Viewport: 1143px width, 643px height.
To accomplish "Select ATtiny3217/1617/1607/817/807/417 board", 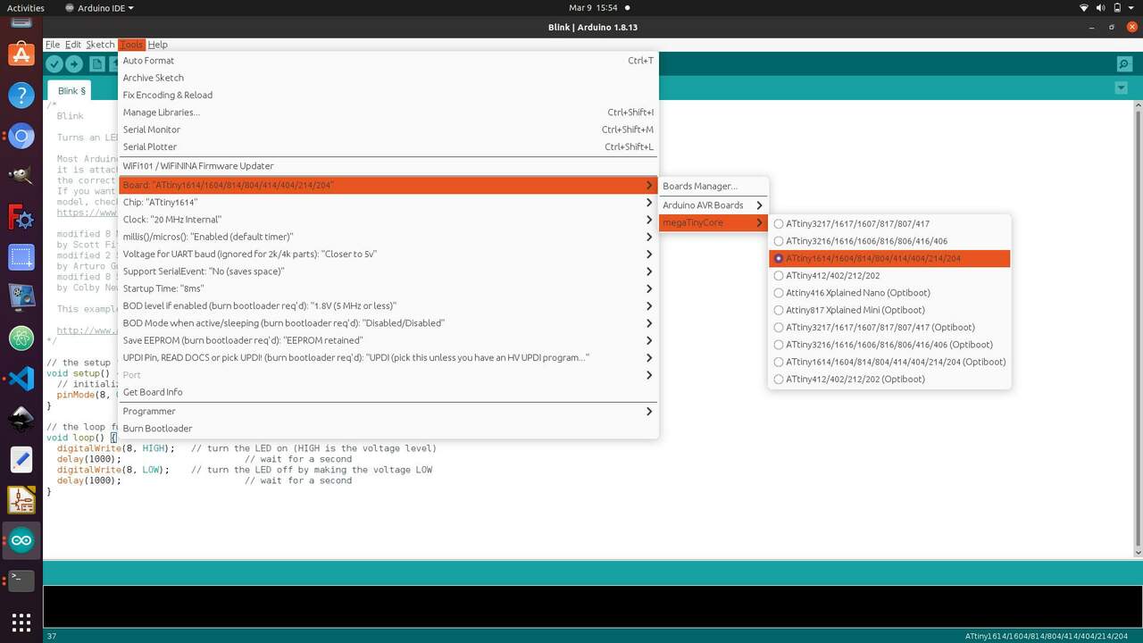I will (889, 224).
